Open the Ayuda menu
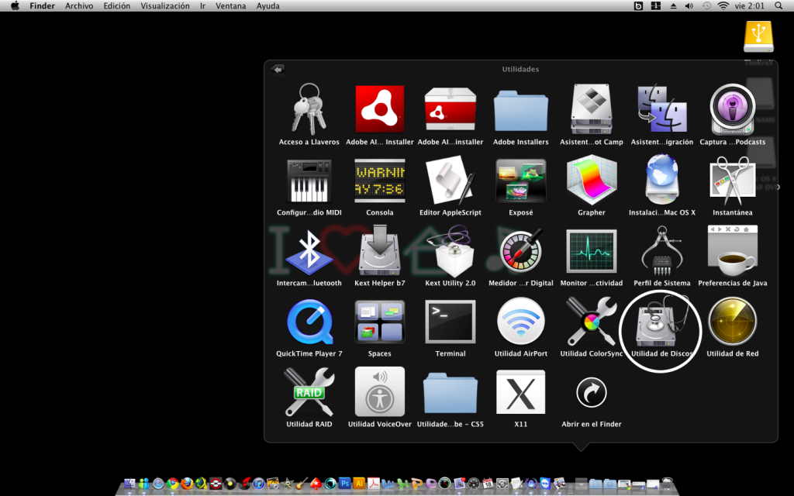The height and width of the screenshot is (496, 794). click(268, 6)
